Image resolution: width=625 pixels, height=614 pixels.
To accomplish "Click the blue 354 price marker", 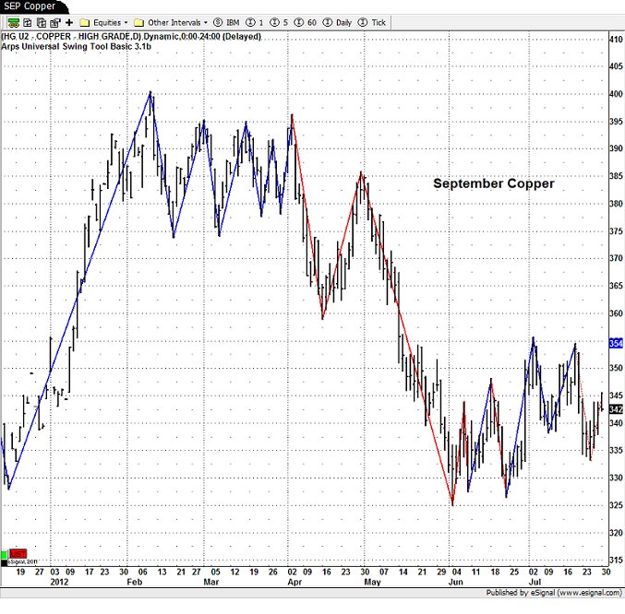I will tap(617, 343).
